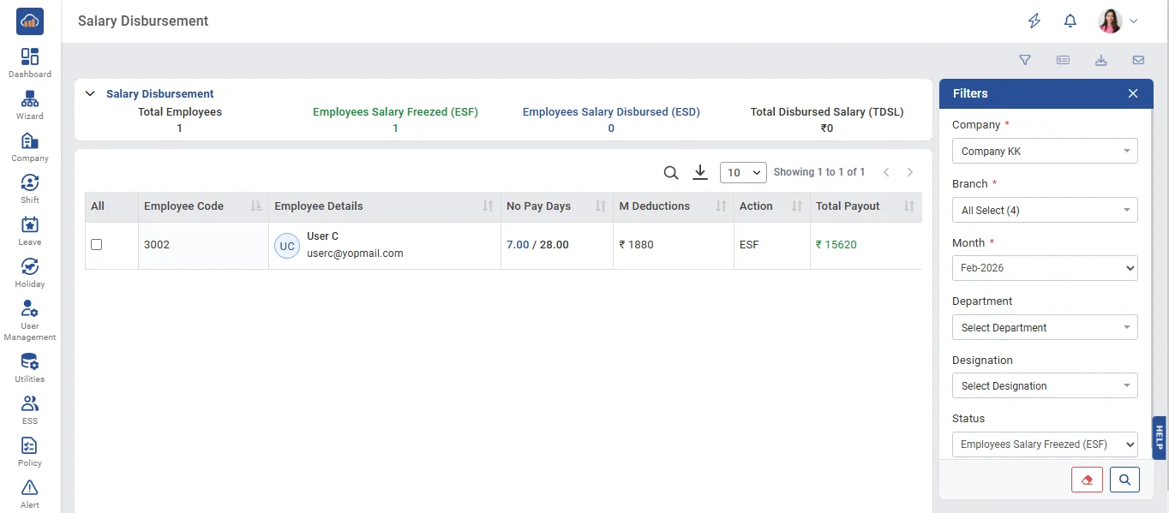Click the lightning bolt quick actions icon
The image size is (1169, 513).
1034,21
